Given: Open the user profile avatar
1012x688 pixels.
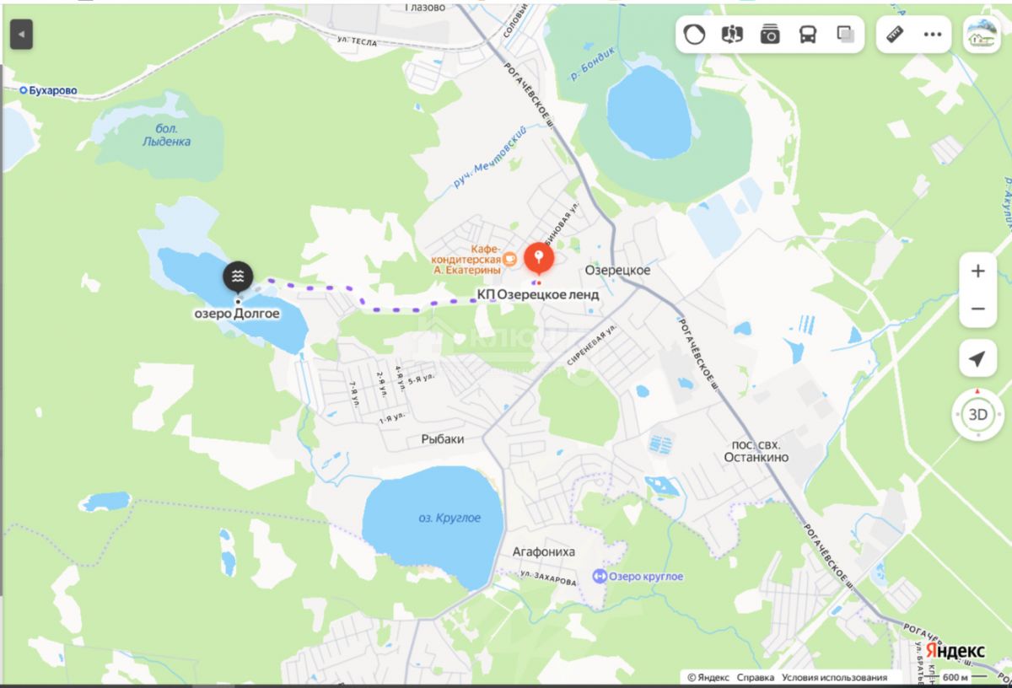Looking at the screenshot, I should [x=982, y=35].
